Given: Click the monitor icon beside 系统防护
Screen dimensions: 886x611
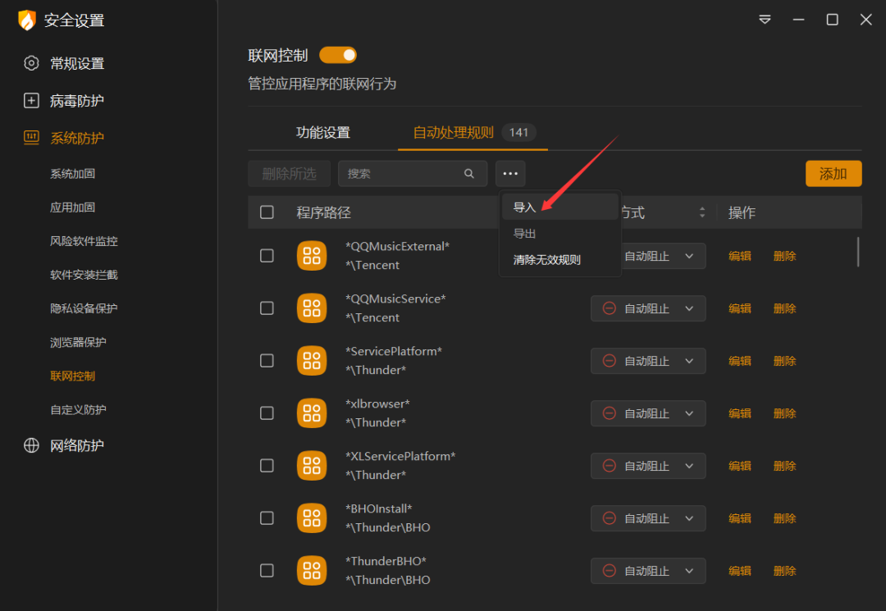Looking at the screenshot, I should click(x=31, y=138).
